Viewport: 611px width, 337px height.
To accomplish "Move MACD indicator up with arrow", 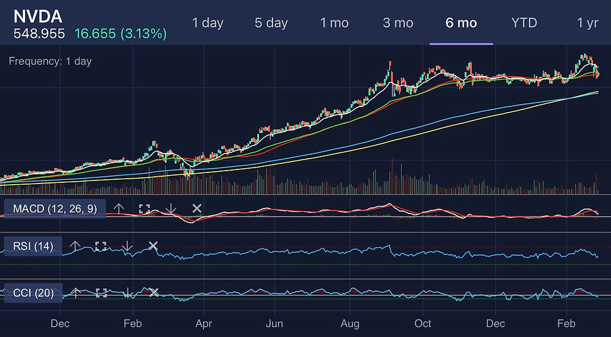I will coord(119,209).
